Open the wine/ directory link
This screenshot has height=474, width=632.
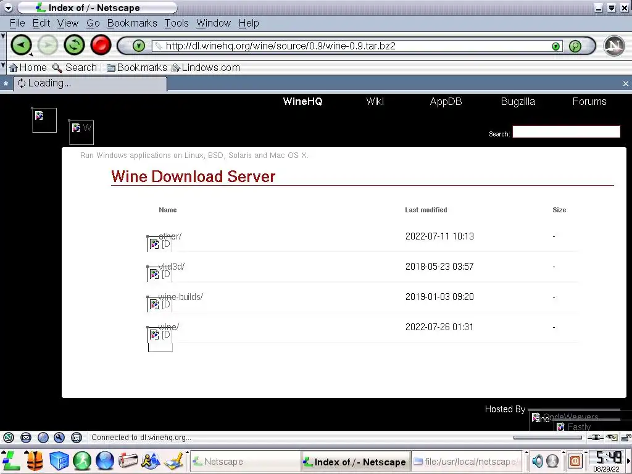[x=168, y=327]
